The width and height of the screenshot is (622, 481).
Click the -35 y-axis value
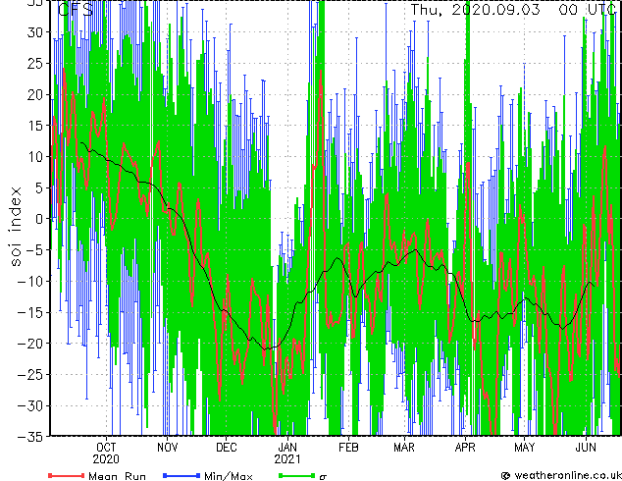pos(30,437)
